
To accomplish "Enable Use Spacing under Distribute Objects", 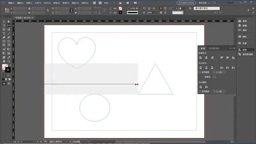I will (200, 72).
